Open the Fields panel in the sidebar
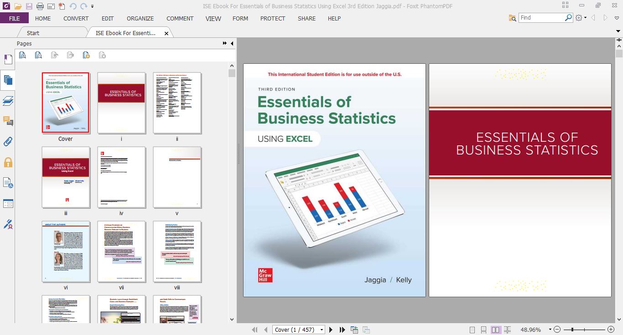Viewport: 623px width, 335px height. point(8,203)
